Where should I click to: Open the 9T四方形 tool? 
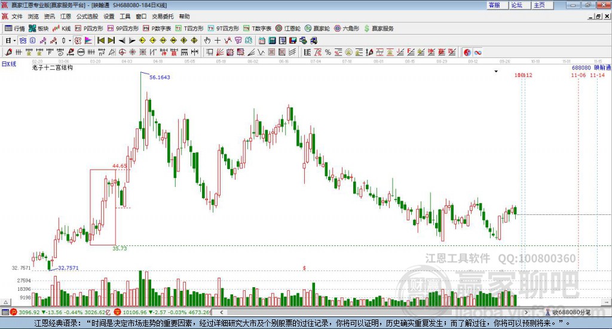(x=224, y=29)
